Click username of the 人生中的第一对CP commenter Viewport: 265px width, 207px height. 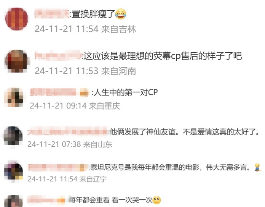pyautogui.click(x=53, y=92)
